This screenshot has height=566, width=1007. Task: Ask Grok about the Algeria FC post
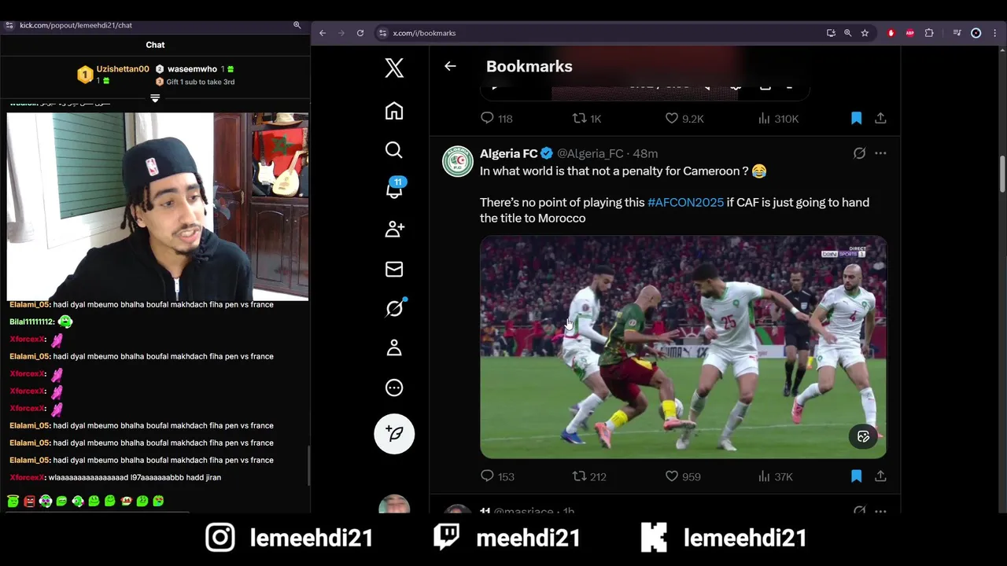(x=859, y=153)
